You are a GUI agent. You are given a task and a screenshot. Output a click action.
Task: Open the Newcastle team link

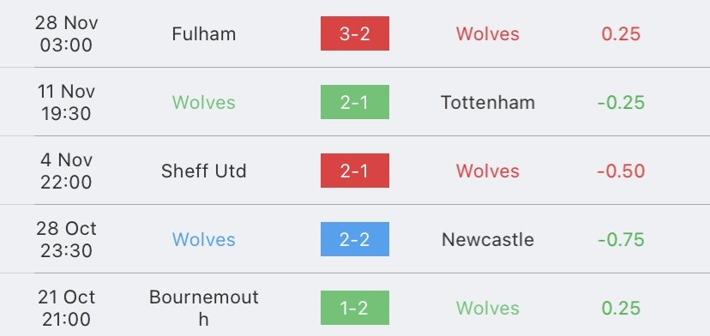(488, 239)
